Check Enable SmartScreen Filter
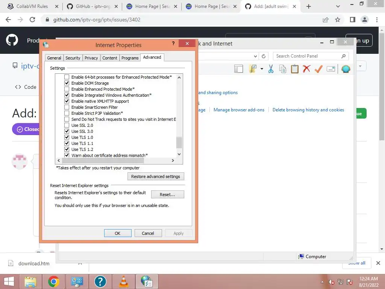The width and height of the screenshot is (385, 289). coord(67,107)
